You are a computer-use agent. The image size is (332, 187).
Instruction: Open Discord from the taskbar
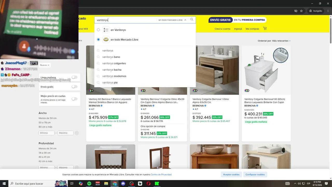[x=123, y=184]
